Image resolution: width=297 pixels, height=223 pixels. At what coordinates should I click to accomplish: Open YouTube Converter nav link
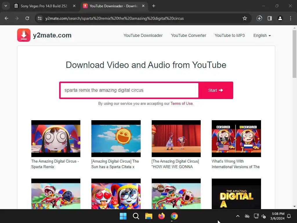(189, 35)
